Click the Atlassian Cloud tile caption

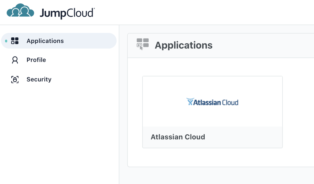point(178,137)
